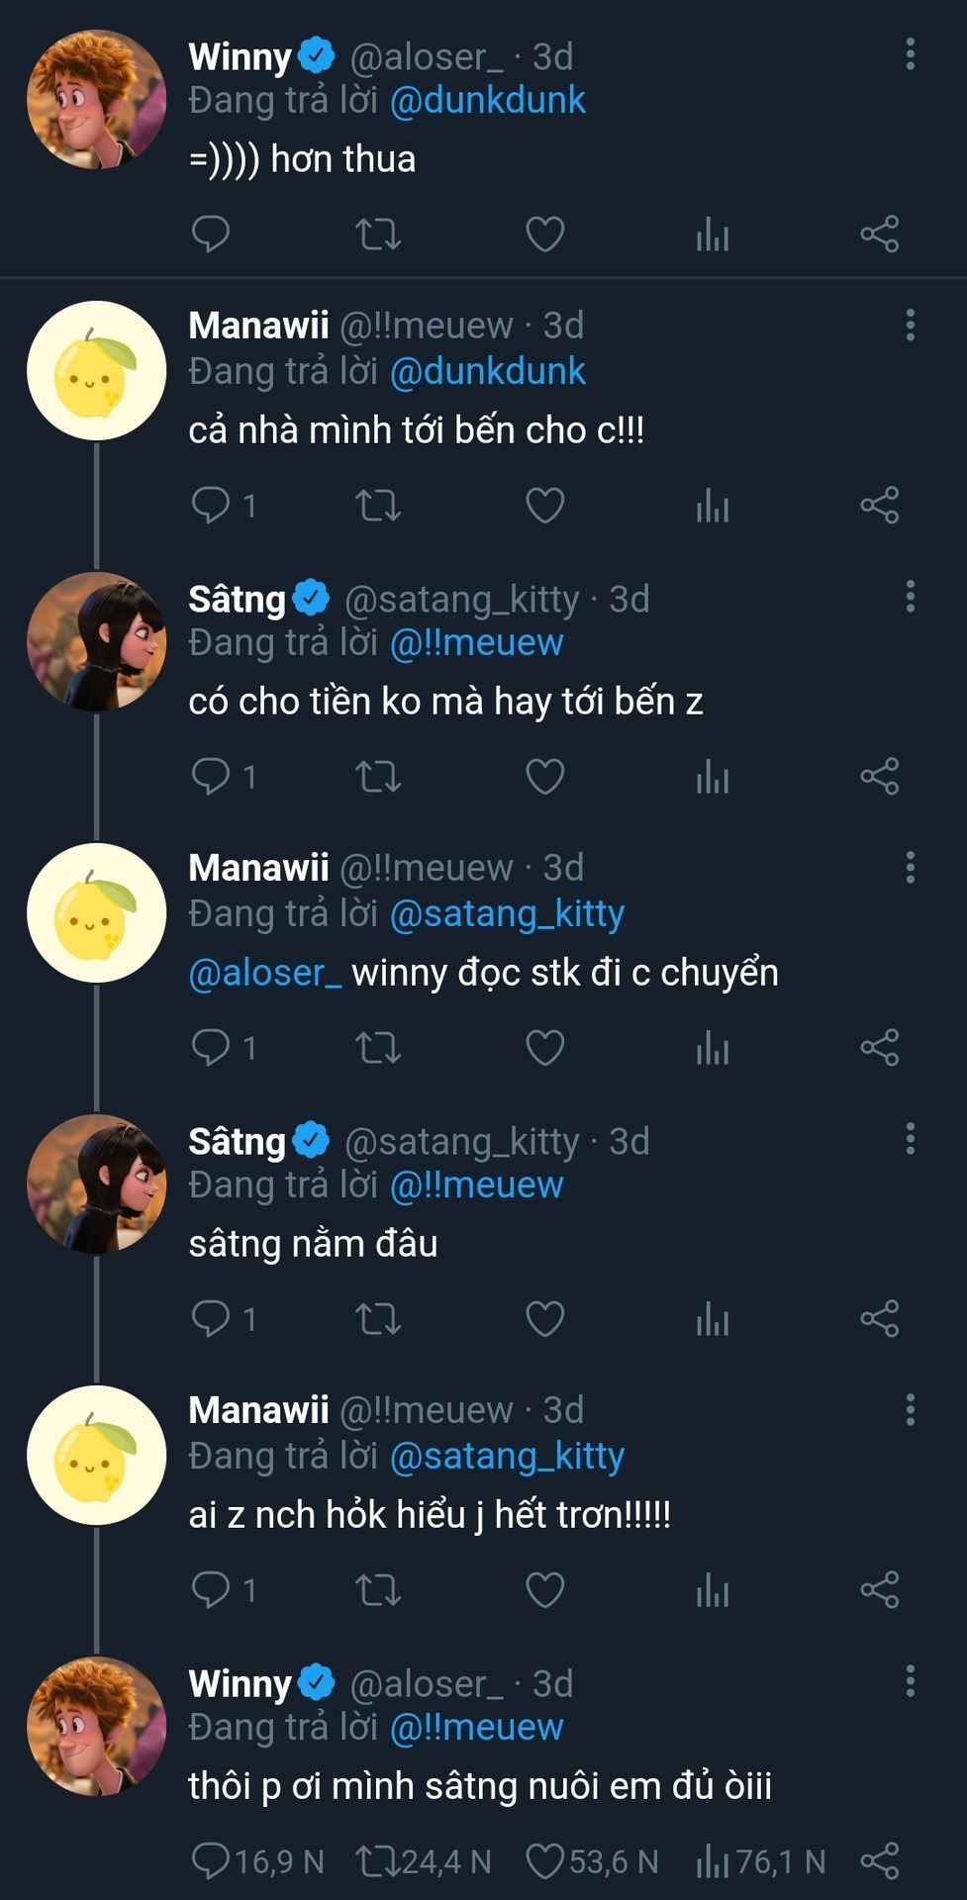Reply to Manawii's "winny đọc stk" tweet
967x1900 pixels.
(x=210, y=1048)
